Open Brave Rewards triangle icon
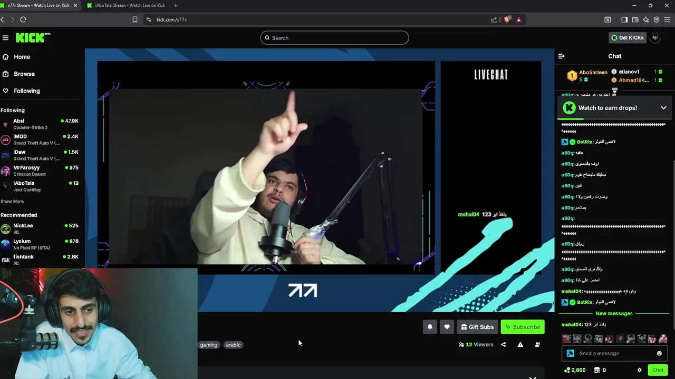Screen dimensions: 675x379 519,19
